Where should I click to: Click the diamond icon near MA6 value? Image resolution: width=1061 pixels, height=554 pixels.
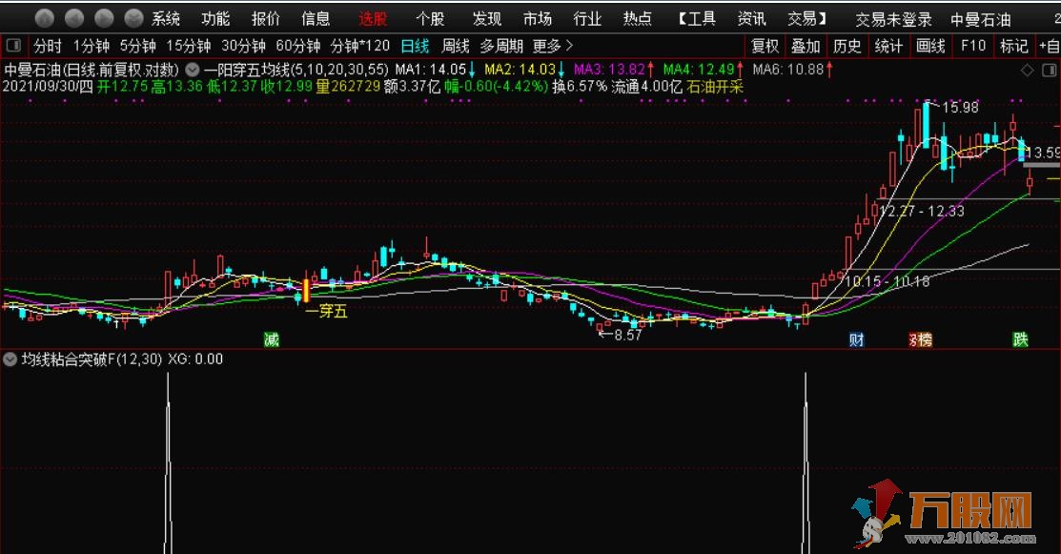pyautogui.click(x=1028, y=70)
